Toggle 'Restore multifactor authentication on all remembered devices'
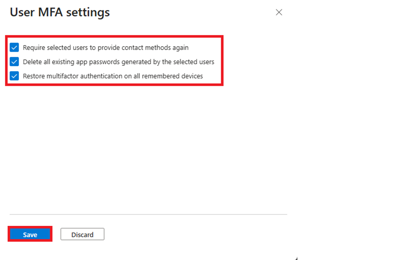The height and width of the screenshot is (260, 417). coord(14,76)
